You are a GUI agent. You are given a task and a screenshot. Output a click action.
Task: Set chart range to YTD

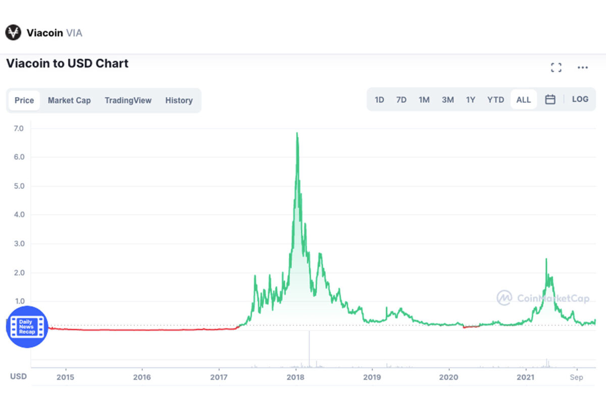[x=495, y=100]
